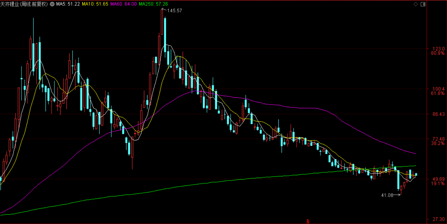Select the last candlestick on the right
This screenshot has height=224, width=447.
tap(416, 174)
